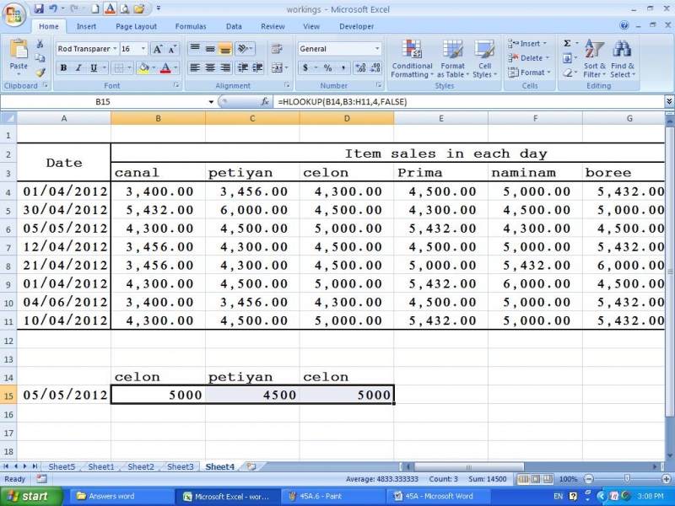This screenshot has height=506, width=675.
Task: Click the font color red swatch button
Action: 165,68
